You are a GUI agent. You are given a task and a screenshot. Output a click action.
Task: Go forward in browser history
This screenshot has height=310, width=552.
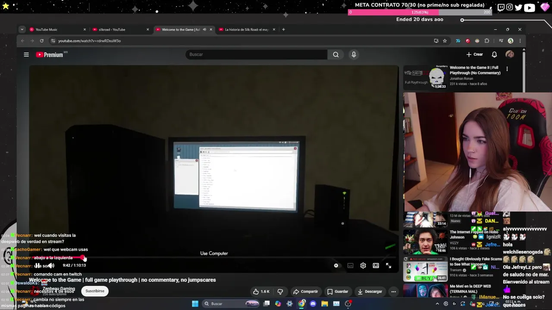point(32,41)
